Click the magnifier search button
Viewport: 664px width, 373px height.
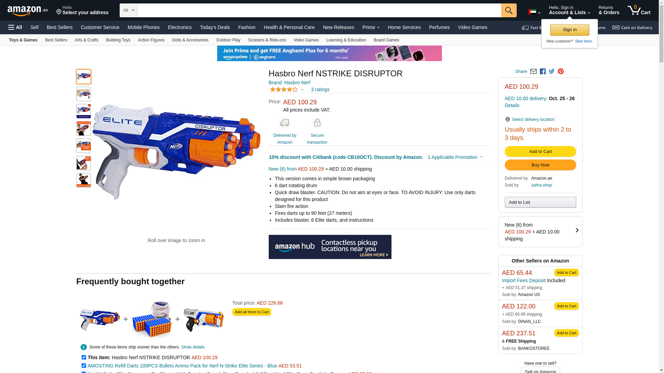tap(509, 10)
